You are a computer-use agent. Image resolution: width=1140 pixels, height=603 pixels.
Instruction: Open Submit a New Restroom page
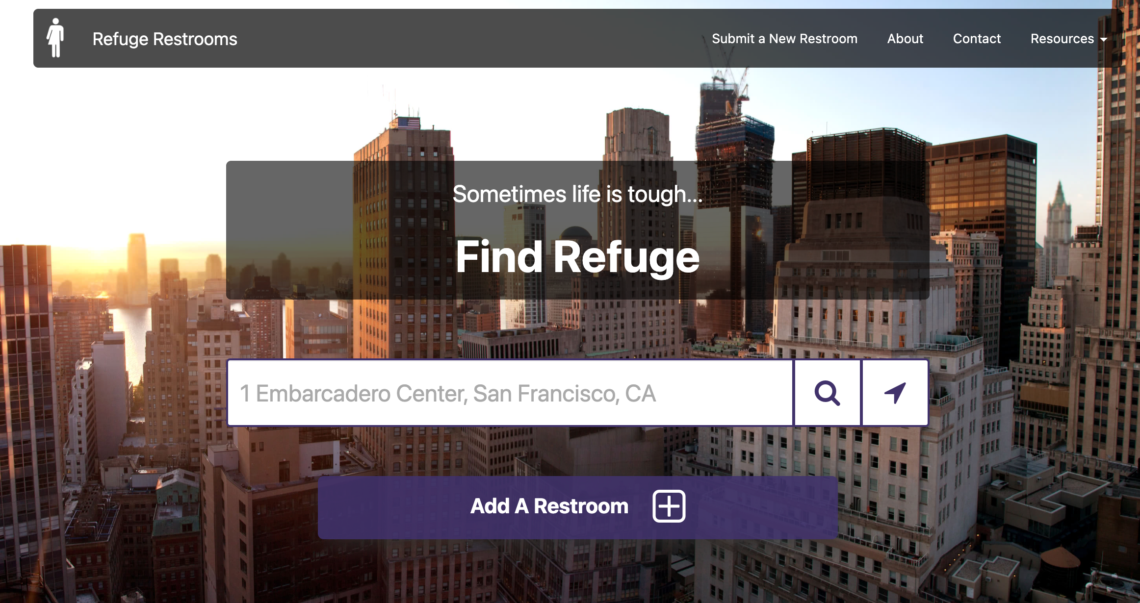click(x=784, y=39)
